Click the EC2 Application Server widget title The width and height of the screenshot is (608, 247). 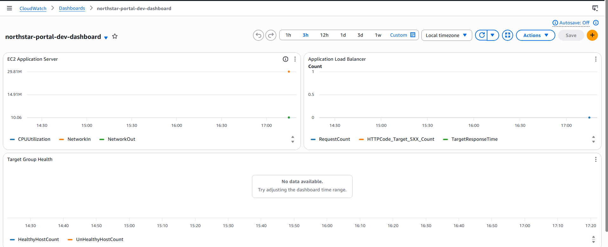coord(32,59)
